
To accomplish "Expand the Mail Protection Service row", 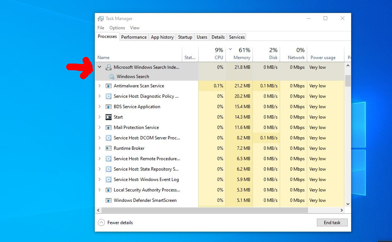I will click(x=100, y=127).
